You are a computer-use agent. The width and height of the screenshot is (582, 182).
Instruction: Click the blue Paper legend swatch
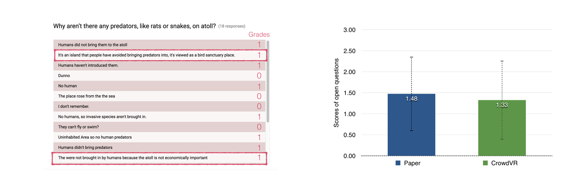click(x=398, y=163)
